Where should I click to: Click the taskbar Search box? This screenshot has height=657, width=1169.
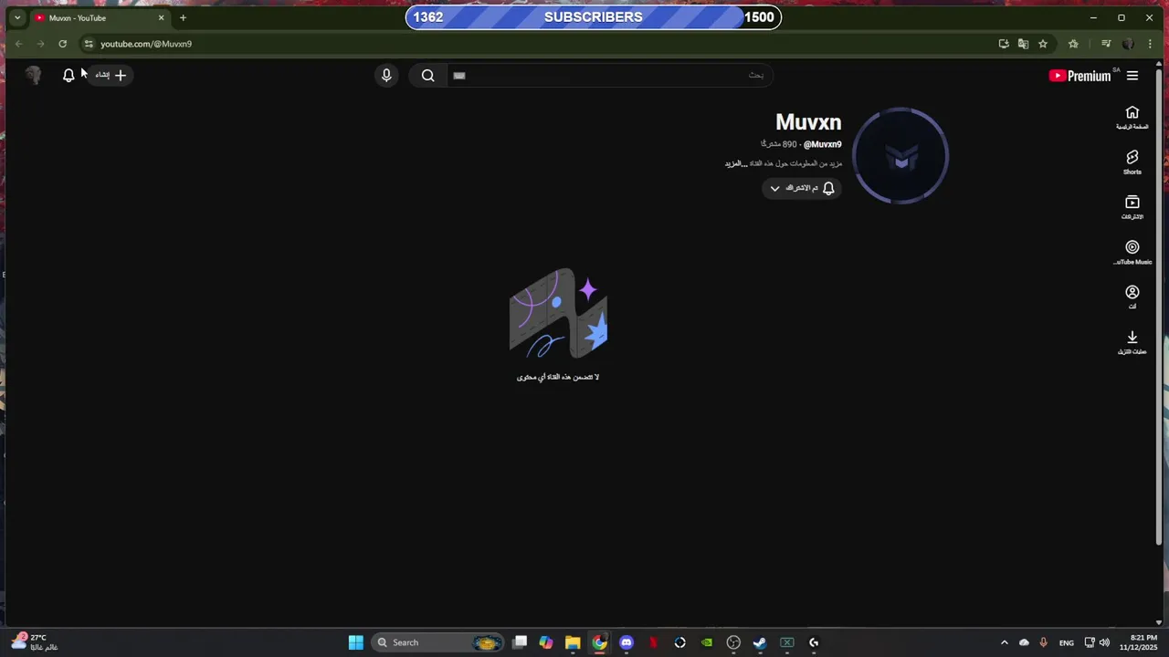pos(439,642)
